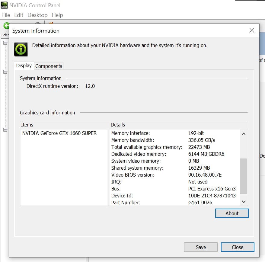Click the scrollbar up arrow in Details list
This screenshot has height=262, width=265.
pyautogui.click(x=244, y=134)
